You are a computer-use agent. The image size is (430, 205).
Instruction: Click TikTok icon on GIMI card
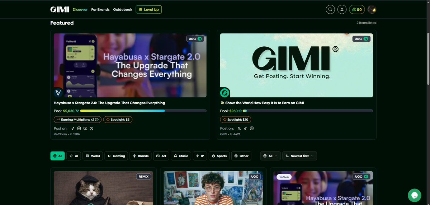[x=245, y=128]
